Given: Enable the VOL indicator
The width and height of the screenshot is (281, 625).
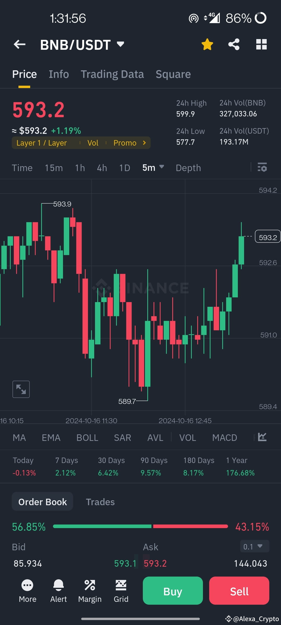Looking at the screenshot, I should pyautogui.click(x=187, y=438).
